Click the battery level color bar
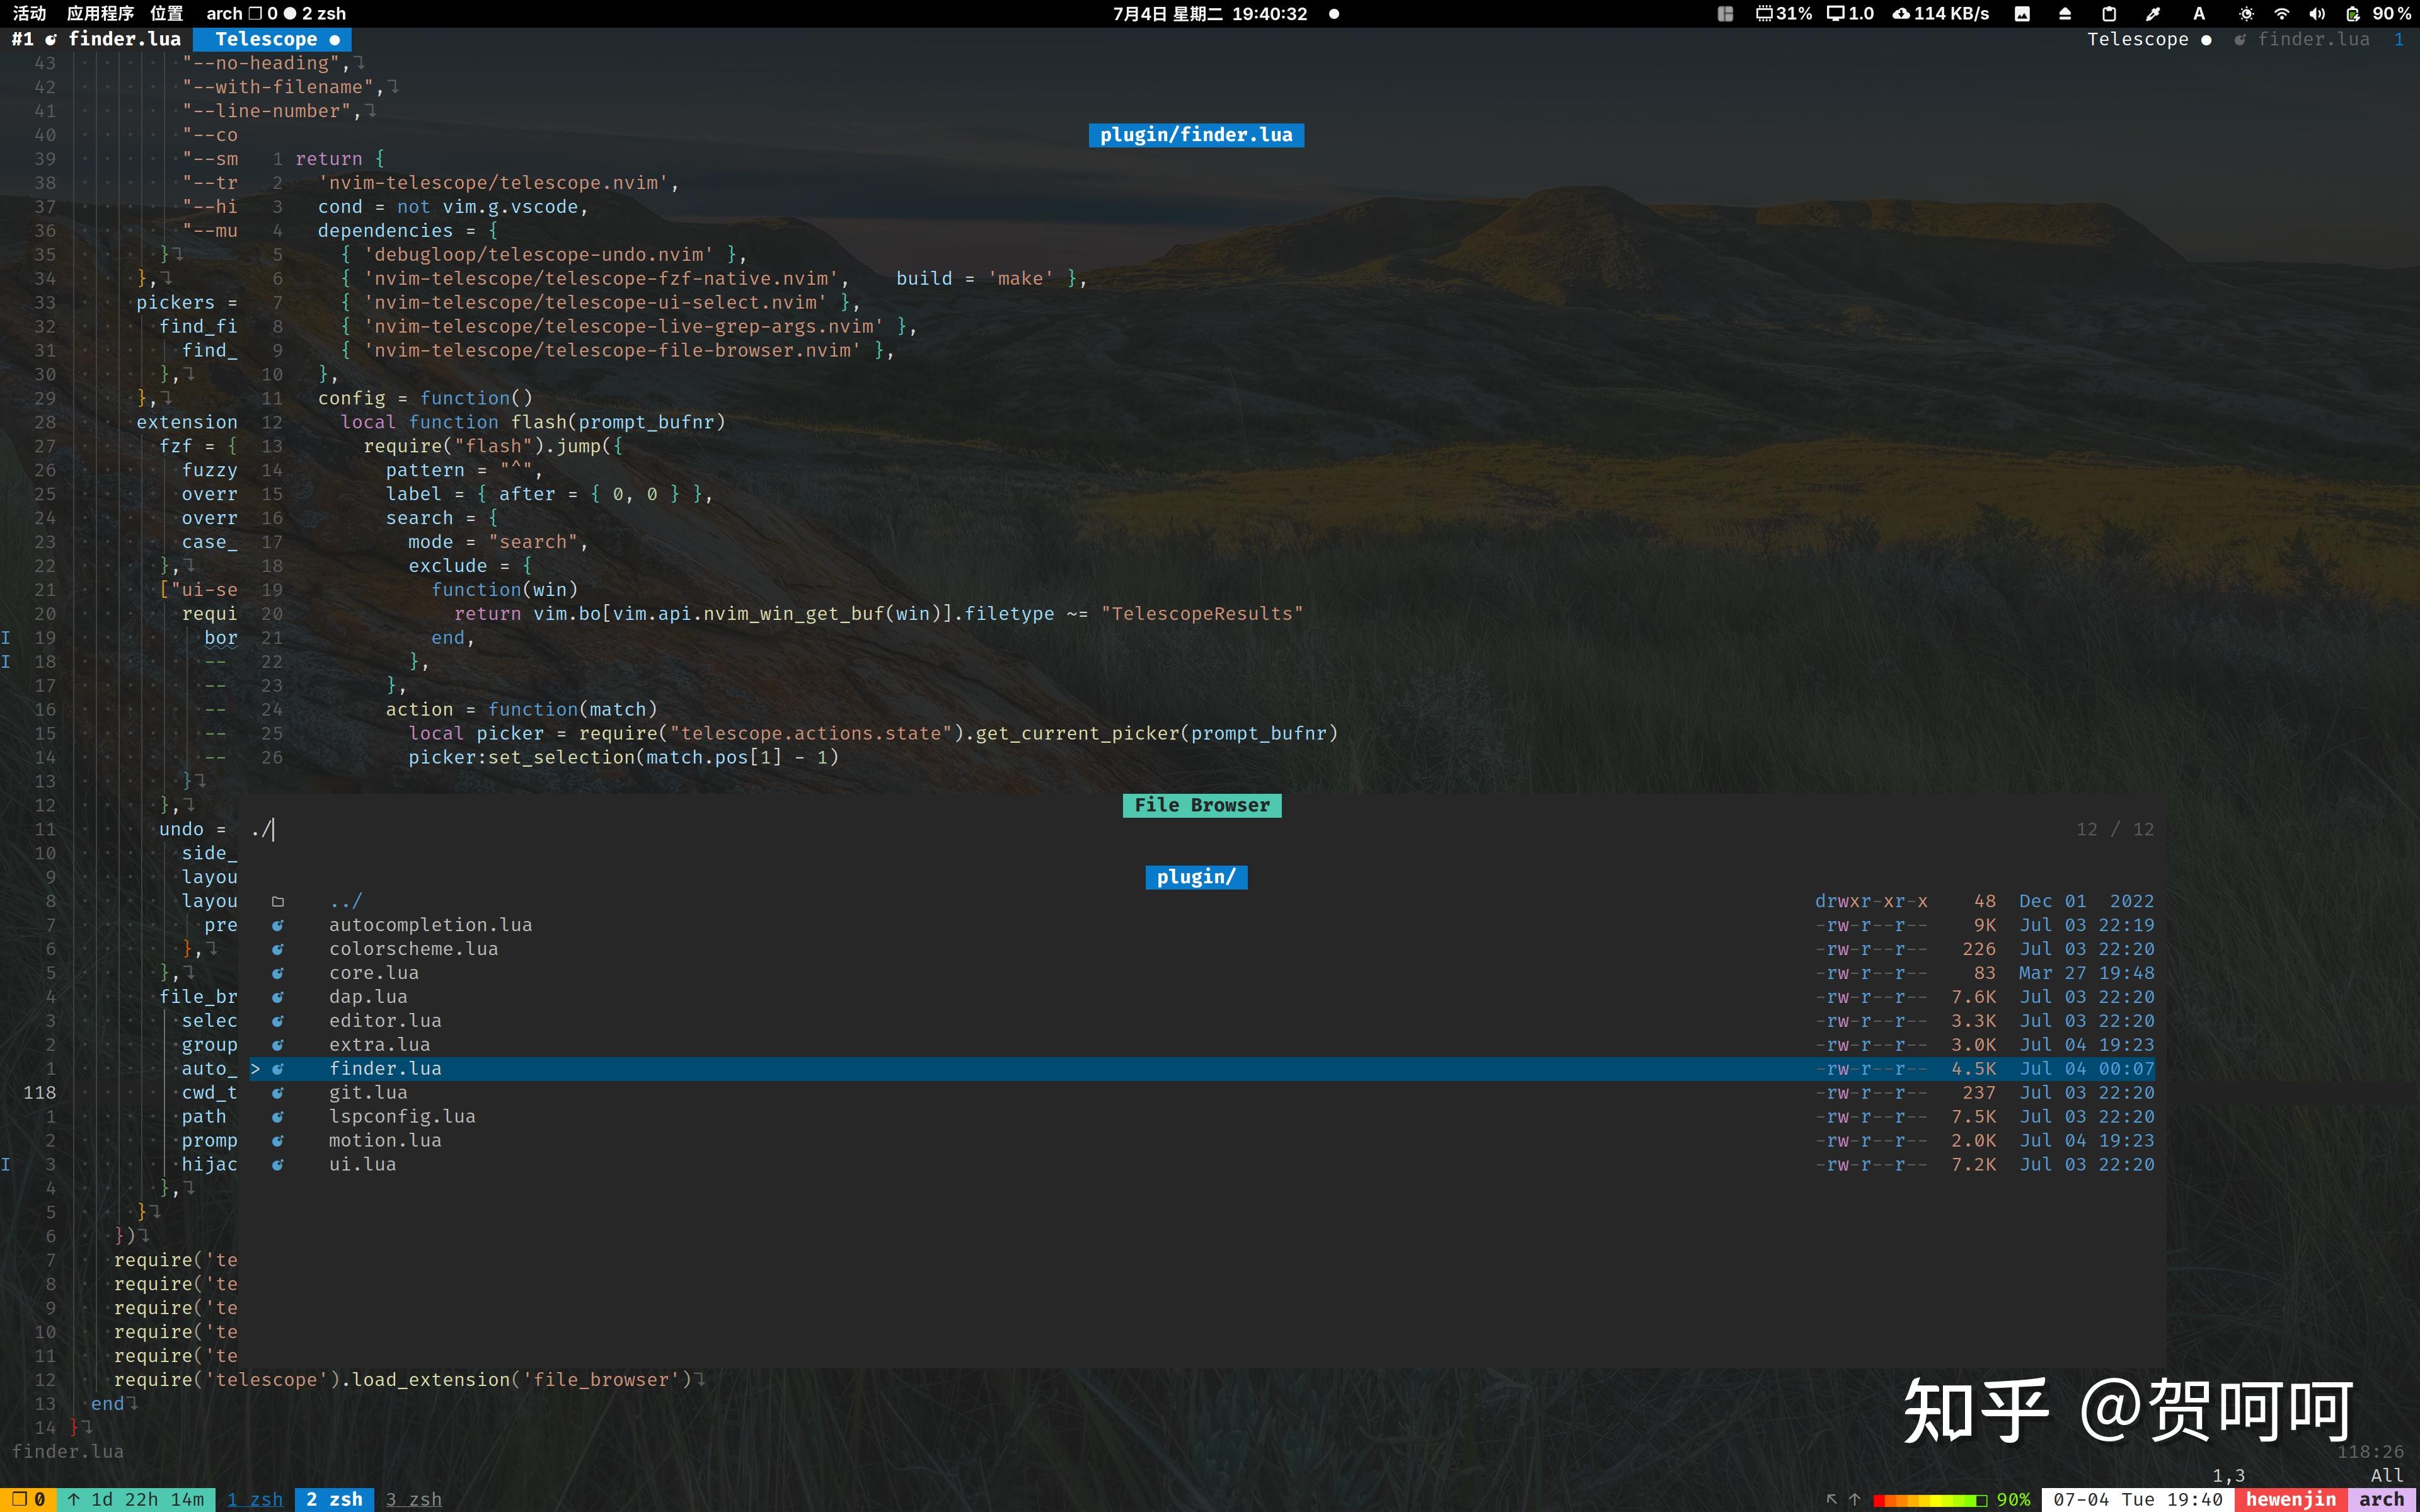 click(1929, 1500)
